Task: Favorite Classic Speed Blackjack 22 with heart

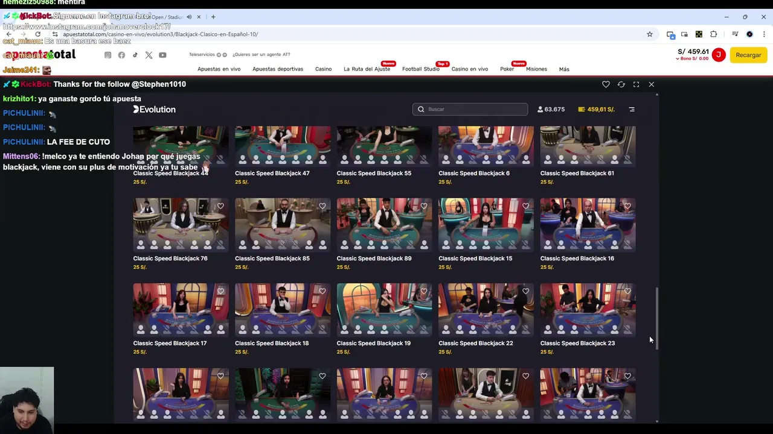Action: click(x=526, y=291)
